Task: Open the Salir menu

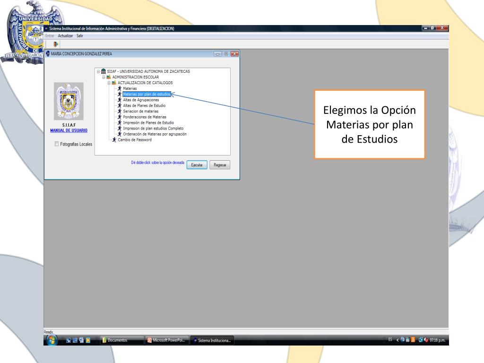Action: coord(80,36)
